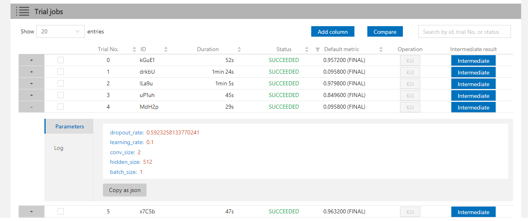Sort by ID column sort arrows
The width and height of the screenshot is (528, 221).
[x=166, y=50]
